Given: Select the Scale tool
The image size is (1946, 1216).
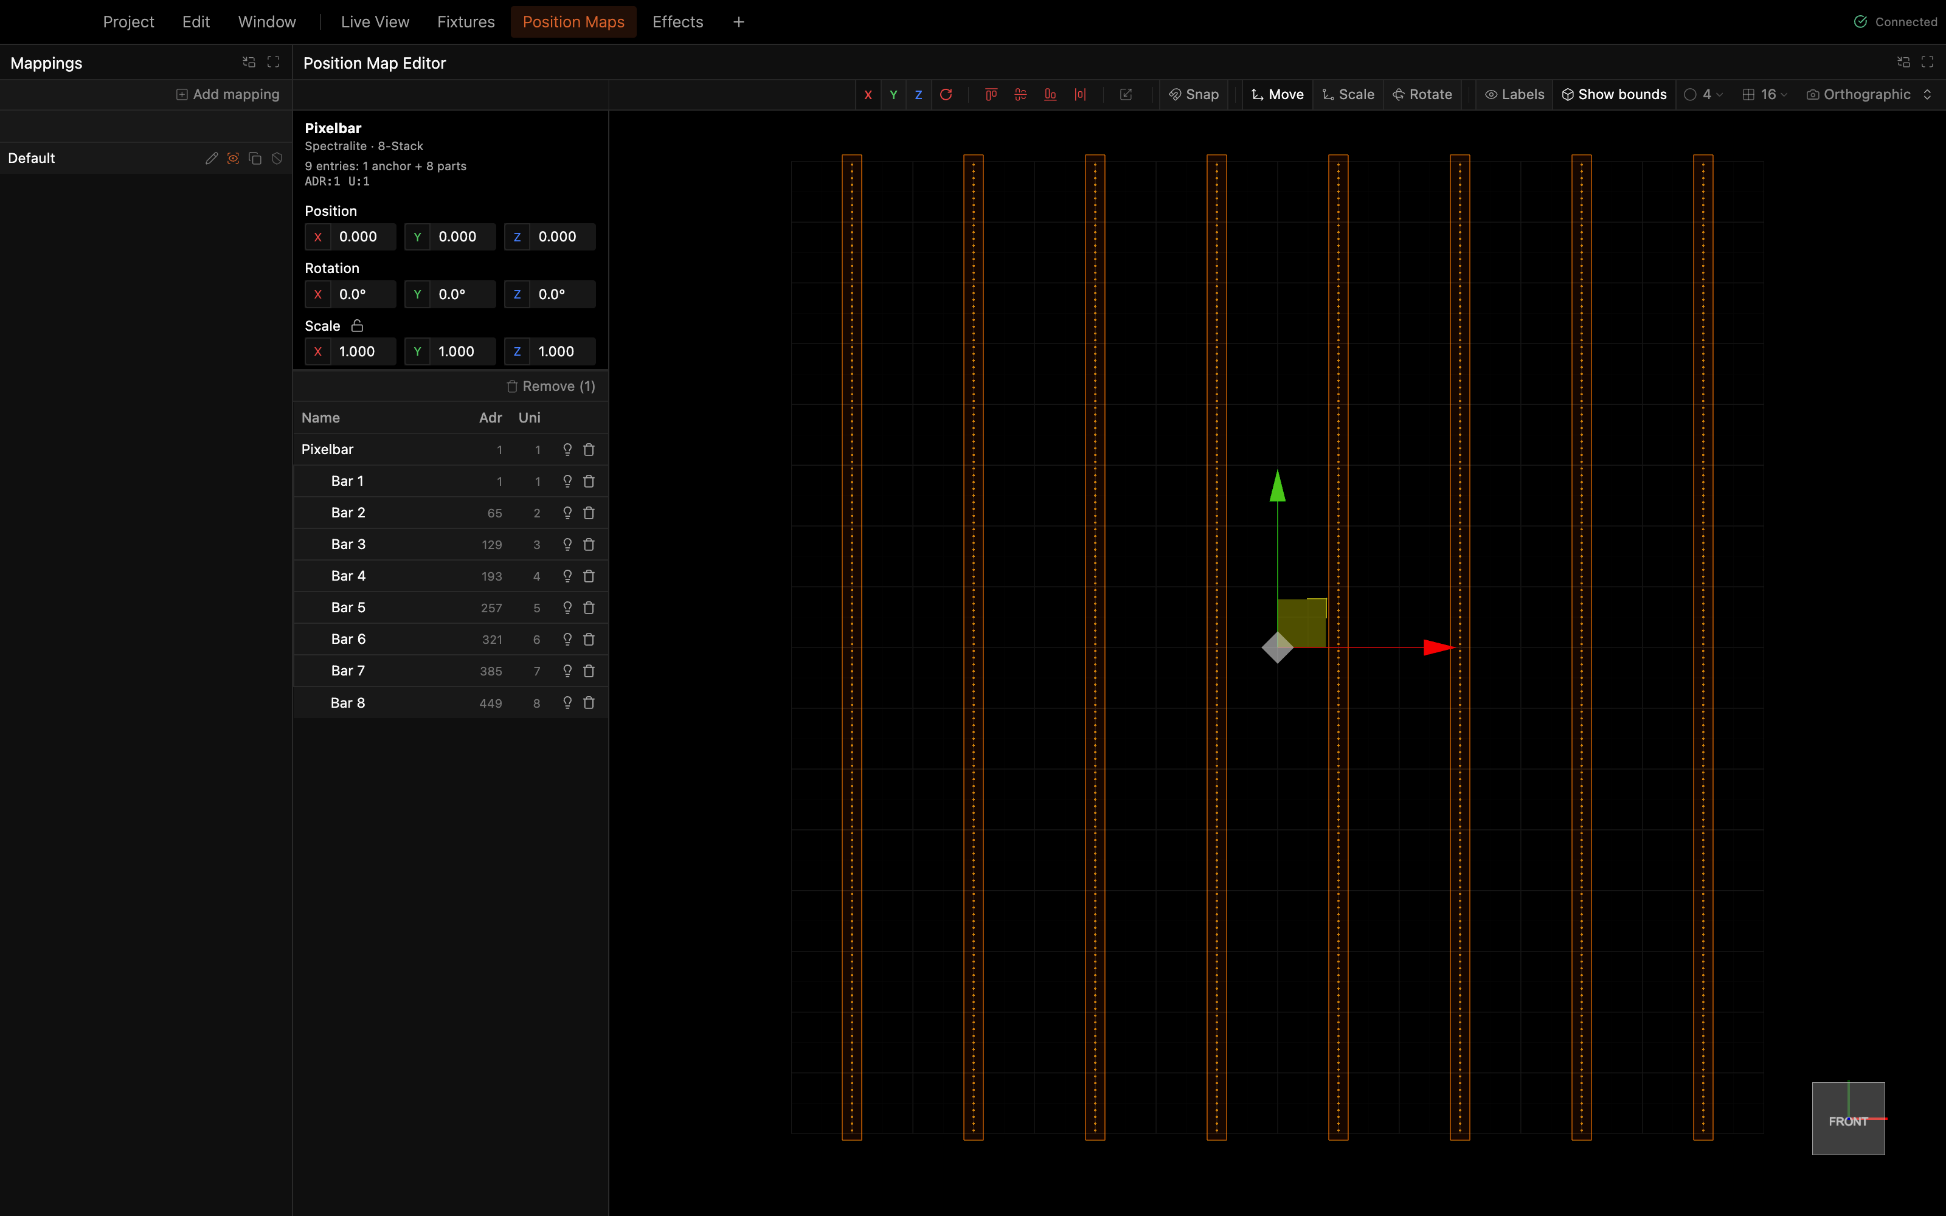Looking at the screenshot, I should click(1348, 95).
